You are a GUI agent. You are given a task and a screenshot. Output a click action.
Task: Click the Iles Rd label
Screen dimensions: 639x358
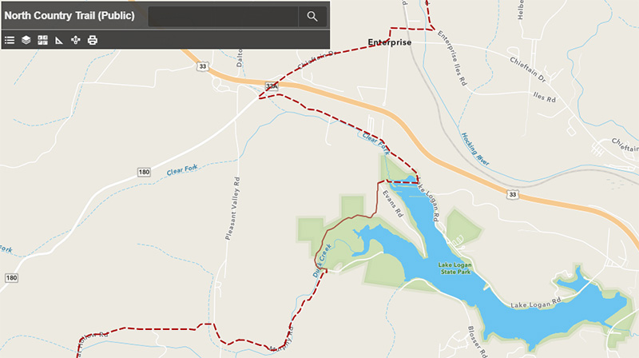[545, 97]
